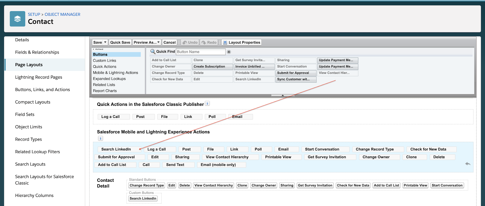Click the revert arrow icon in the actions section
The height and width of the screenshot is (206, 485).
pyautogui.click(x=468, y=164)
